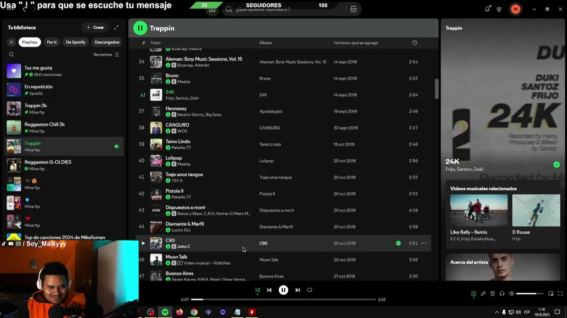This screenshot has height=318, width=567.
Task: Open the Tamo Lindo album link
Action: 270,144
